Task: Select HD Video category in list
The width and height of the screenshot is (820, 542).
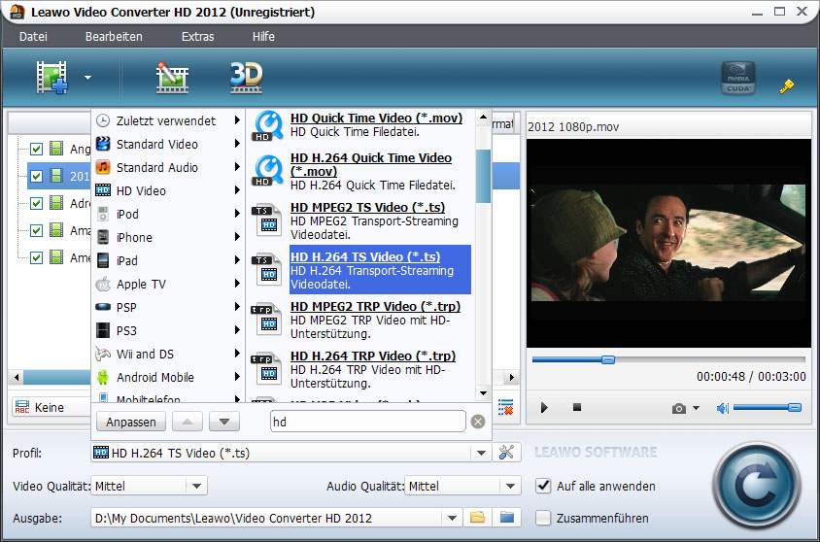Action: tap(141, 190)
